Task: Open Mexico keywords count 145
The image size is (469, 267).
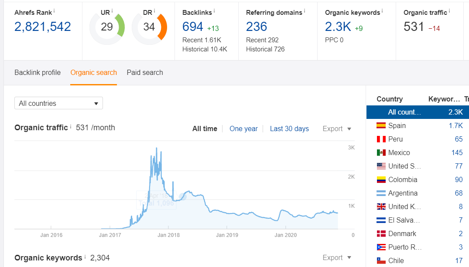Action: coord(457,152)
